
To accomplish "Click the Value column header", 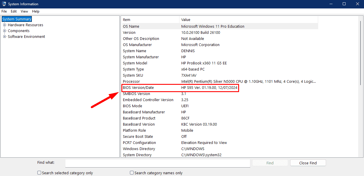I will [x=248, y=20].
